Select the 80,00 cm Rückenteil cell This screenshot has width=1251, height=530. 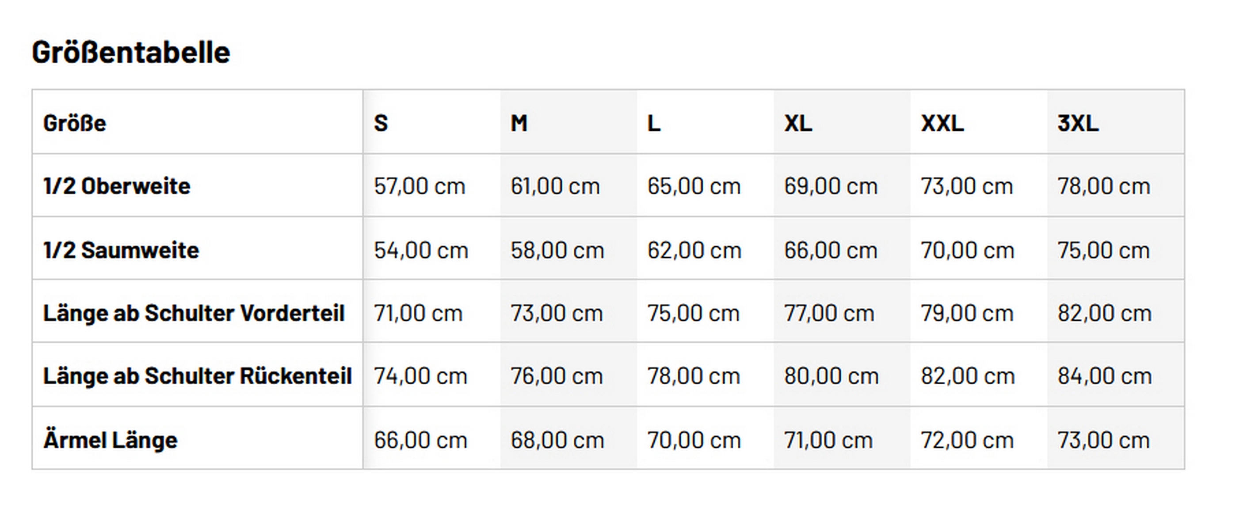pos(831,376)
